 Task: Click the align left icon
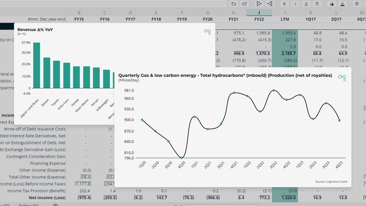(x=357, y=3)
